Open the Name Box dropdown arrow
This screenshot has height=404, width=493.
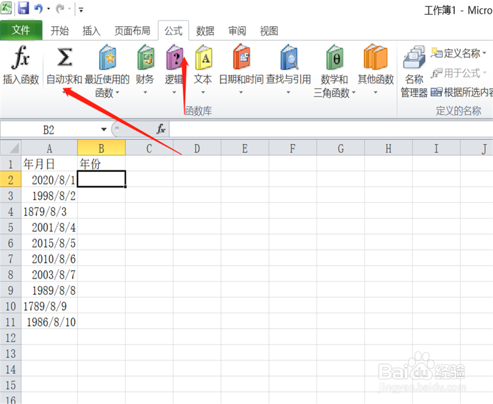click(104, 129)
